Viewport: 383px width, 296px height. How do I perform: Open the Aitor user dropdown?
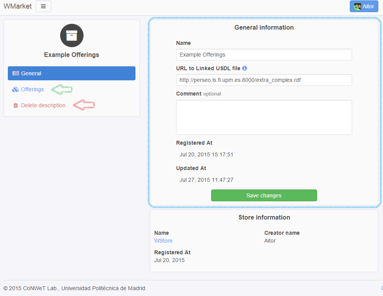364,6
